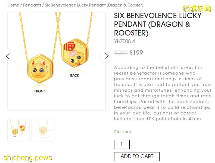This screenshot has width=215, height=163.
Task: Click the crossed-out $299 original price
Action: tap(121, 53)
